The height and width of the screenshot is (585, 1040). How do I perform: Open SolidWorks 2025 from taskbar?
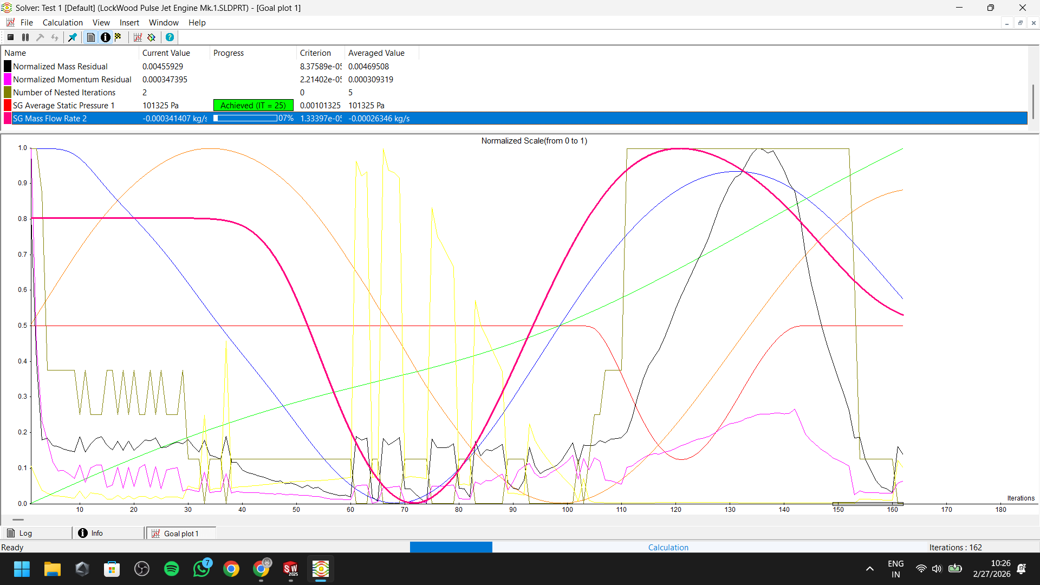pyautogui.click(x=291, y=569)
